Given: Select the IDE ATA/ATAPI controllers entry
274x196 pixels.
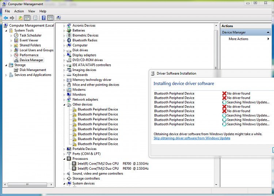Looking at the screenshot, I should pos(92,65).
